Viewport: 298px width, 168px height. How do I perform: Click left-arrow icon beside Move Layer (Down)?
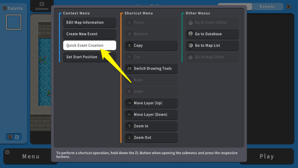coord(129,115)
